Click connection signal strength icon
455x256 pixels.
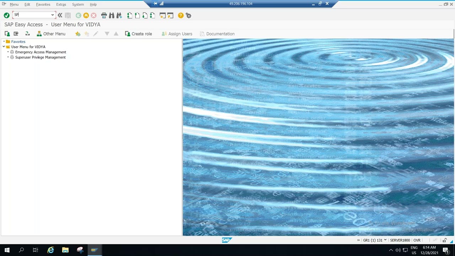162,4
